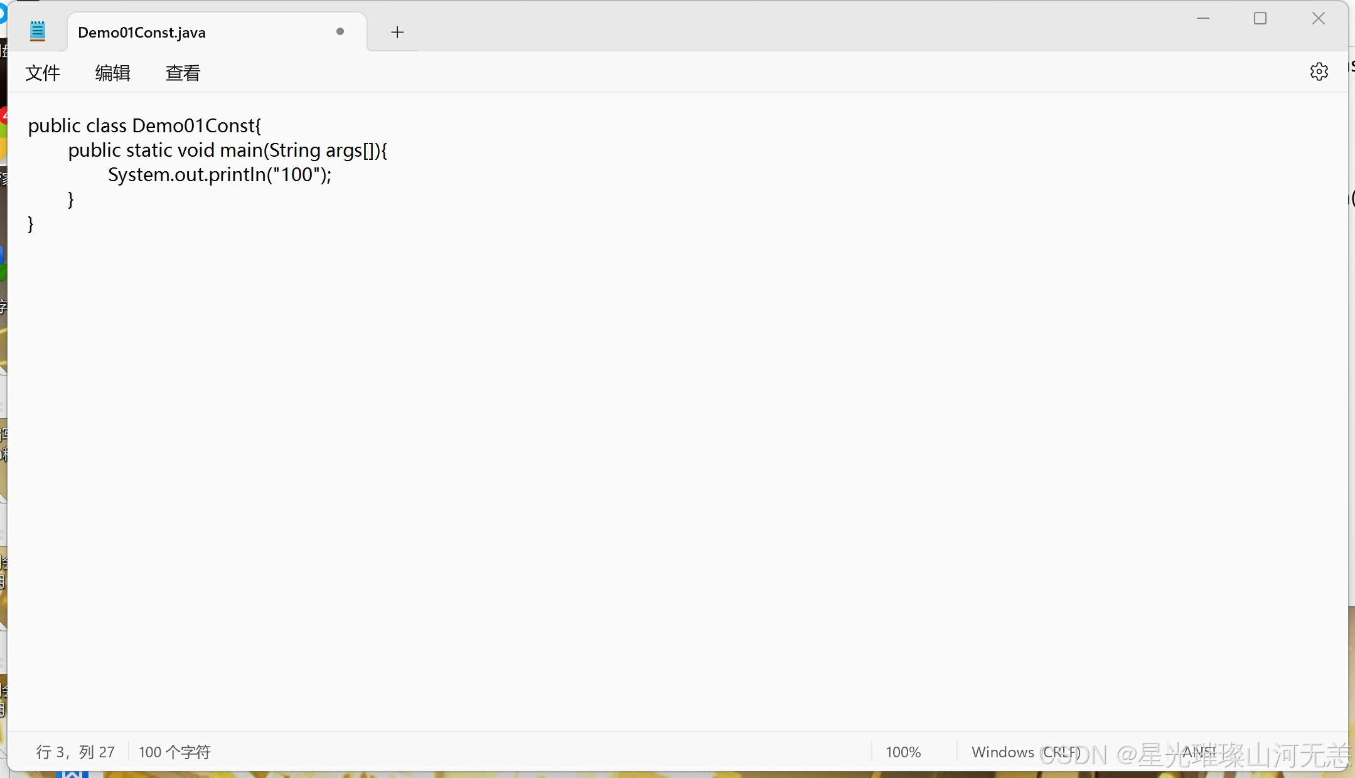This screenshot has width=1355, height=778.
Task: Click the 100% zoom level indicator
Action: [902, 752]
